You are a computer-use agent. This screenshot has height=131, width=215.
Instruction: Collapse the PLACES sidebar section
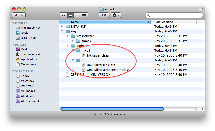point(13,45)
